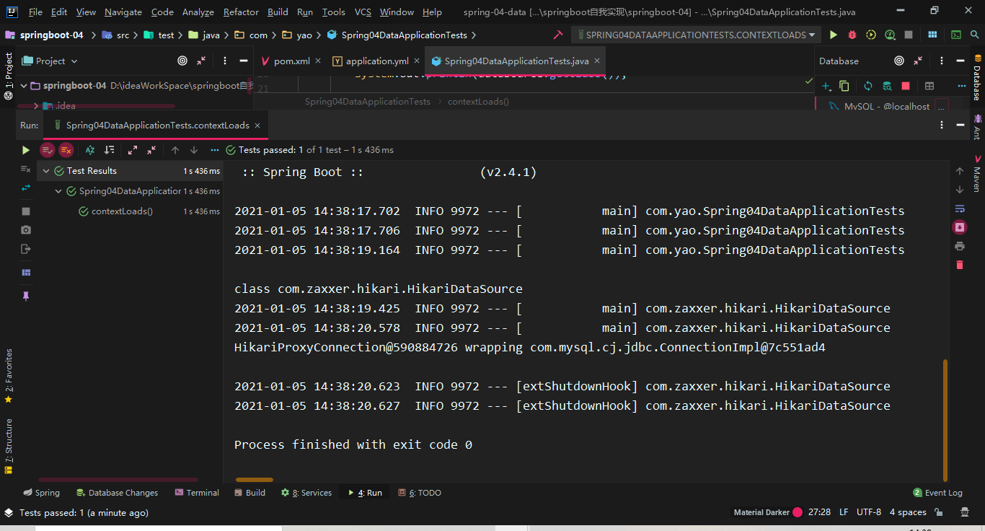Toggle Pin Tab in the Run sidebar
The height and width of the screenshot is (531, 985).
[x=26, y=297]
